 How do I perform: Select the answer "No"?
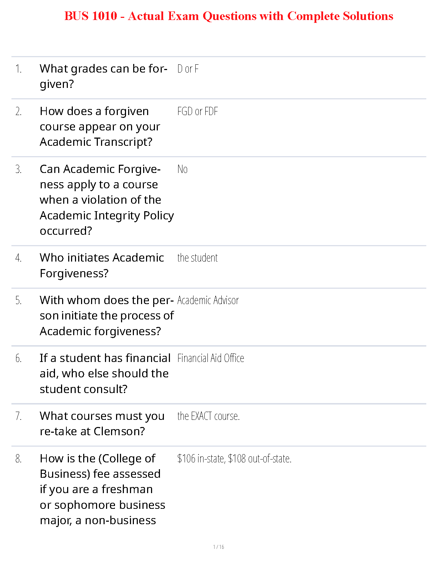(182, 169)
